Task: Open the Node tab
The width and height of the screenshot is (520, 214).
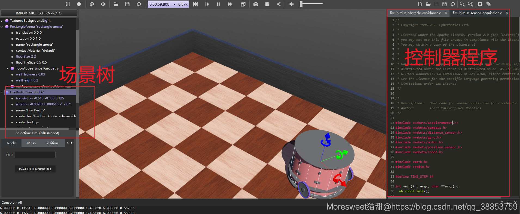Action: pyautogui.click(x=11, y=143)
